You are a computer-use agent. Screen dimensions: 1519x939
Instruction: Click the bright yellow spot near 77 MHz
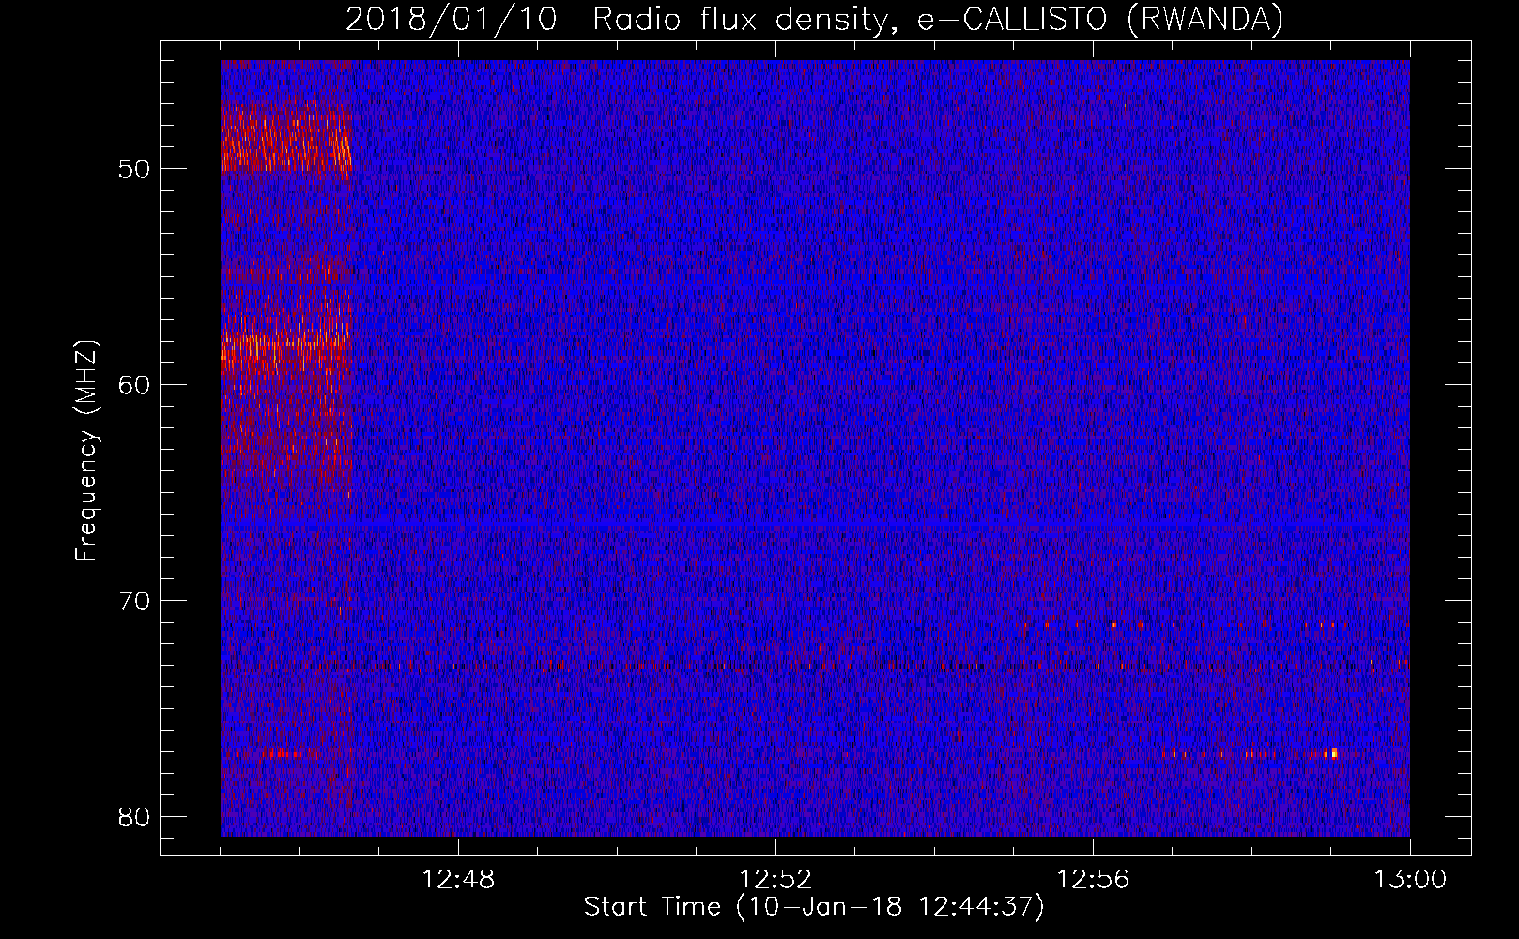[x=1334, y=753]
